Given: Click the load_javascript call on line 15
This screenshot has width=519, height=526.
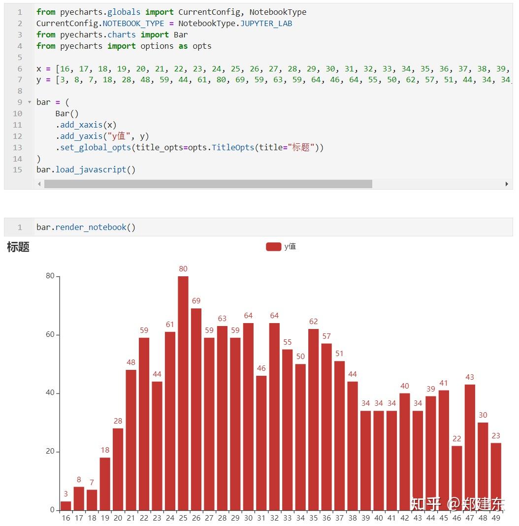Looking at the screenshot, I should (x=91, y=170).
